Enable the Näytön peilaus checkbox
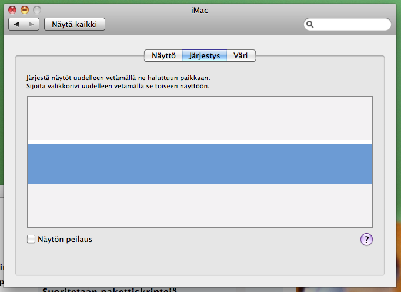Viewport: 401px width, 292px height. point(31,239)
